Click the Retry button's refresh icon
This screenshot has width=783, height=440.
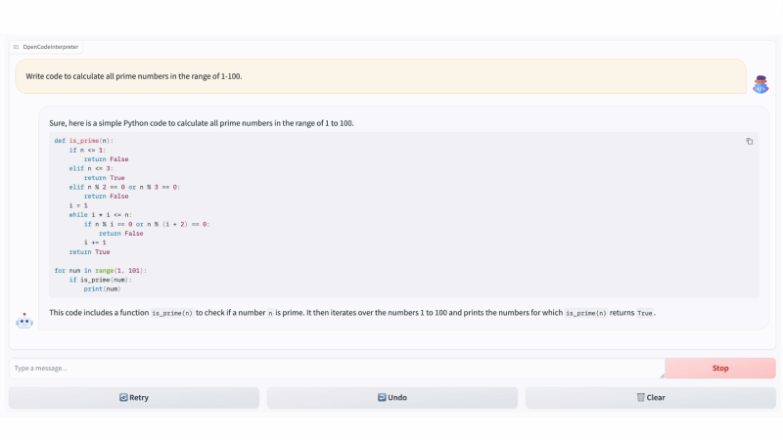coord(123,398)
